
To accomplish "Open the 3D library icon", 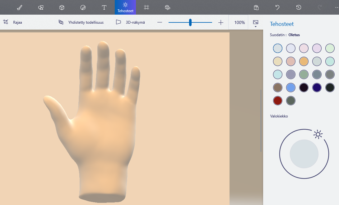I will tap(168, 7).
